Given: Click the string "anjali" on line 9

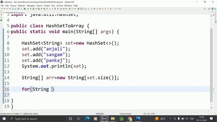Looking at the screenshot, I should pyautogui.click(x=54, y=49).
